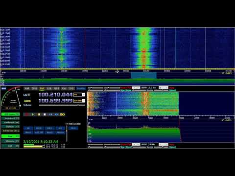This screenshot has width=235, height=176.
Task: Click the green Stop [F2] button
Action: (11, 136)
